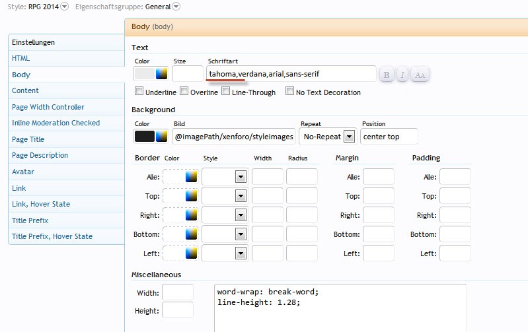Click border Alle Width field
This screenshot has height=332, width=528.
click(x=268, y=177)
